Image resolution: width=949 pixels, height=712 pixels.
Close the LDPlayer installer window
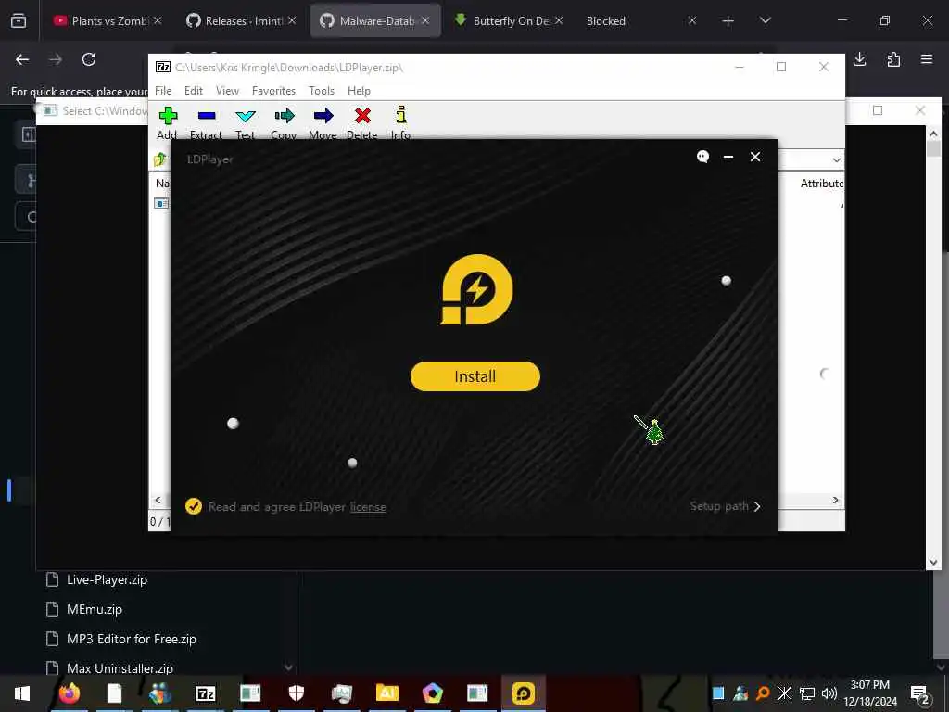755,157
